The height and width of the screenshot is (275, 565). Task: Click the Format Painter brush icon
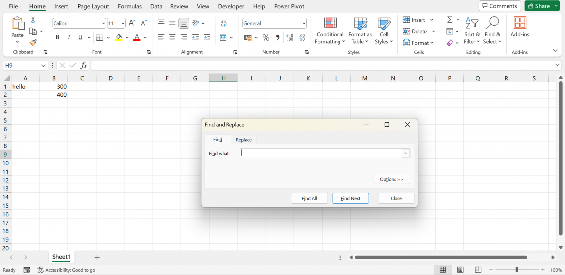pyautogui.click(x=33, y=43)
